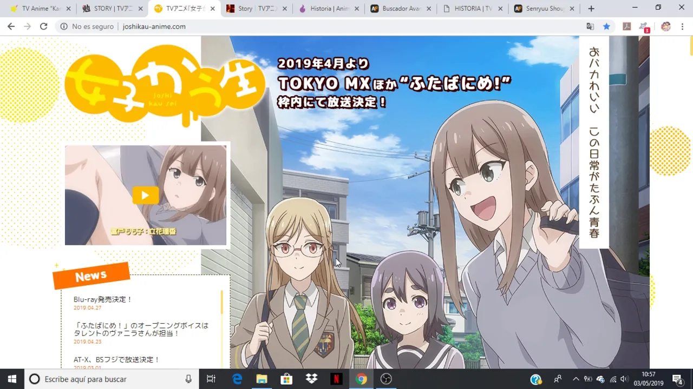Click the taskbar search box
The image size is (693, 389).
pyautogui.click(x=111, y=379)
